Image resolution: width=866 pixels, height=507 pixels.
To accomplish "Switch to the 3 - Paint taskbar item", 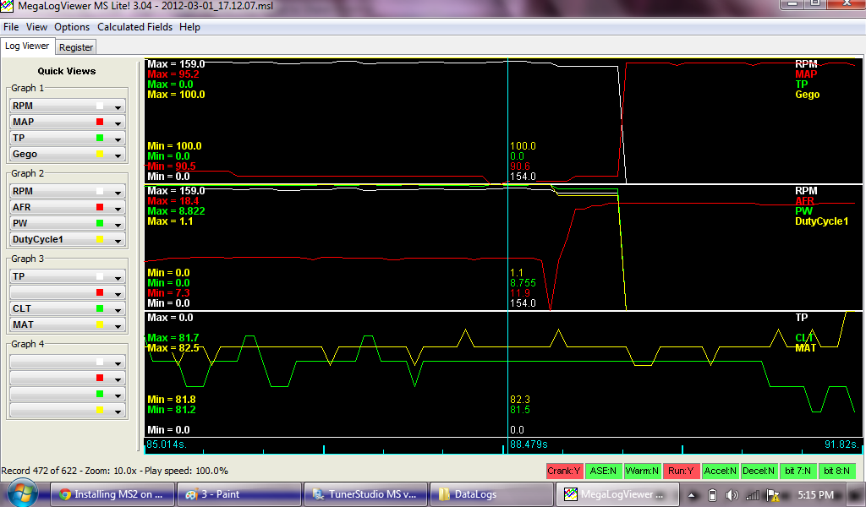I will (x=240, y=494).
